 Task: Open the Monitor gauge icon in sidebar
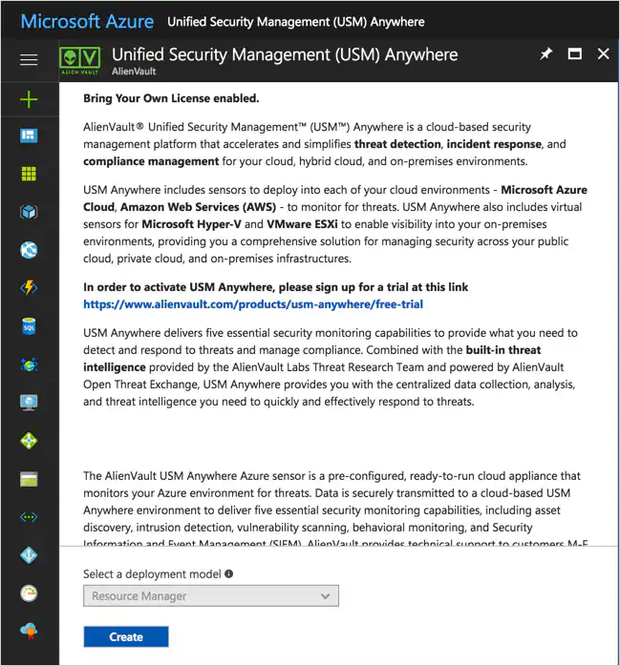(29, 593)
